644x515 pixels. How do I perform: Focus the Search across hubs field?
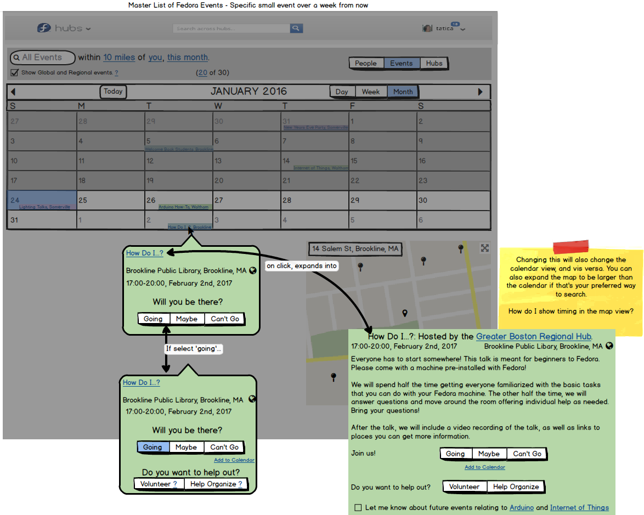pos(231,29)
